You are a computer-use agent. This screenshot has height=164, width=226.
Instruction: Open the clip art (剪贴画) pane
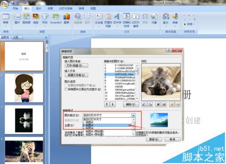point(27,18)
